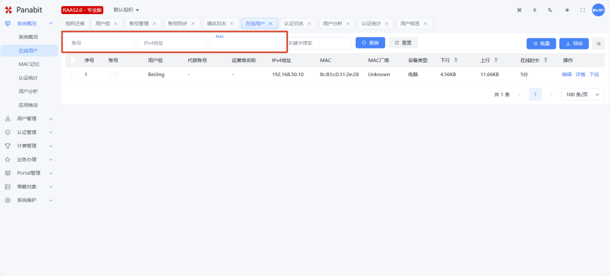The image size is (610, 276).
Task: Focus the IPv4地址 filter input field
Action: click(172, 43)
